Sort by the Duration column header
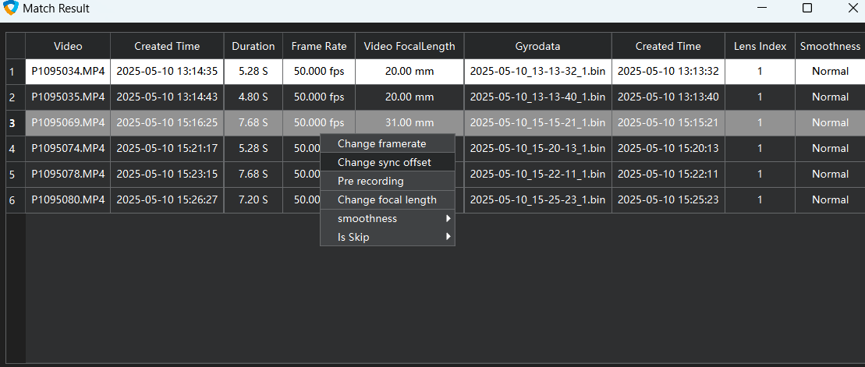Image resolution: width=865 pixels, height=367 pixels. (253, 46)
